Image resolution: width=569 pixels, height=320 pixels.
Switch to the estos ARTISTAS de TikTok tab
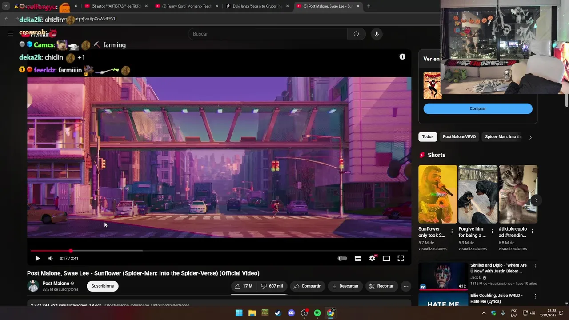click(x=116, y=6)
